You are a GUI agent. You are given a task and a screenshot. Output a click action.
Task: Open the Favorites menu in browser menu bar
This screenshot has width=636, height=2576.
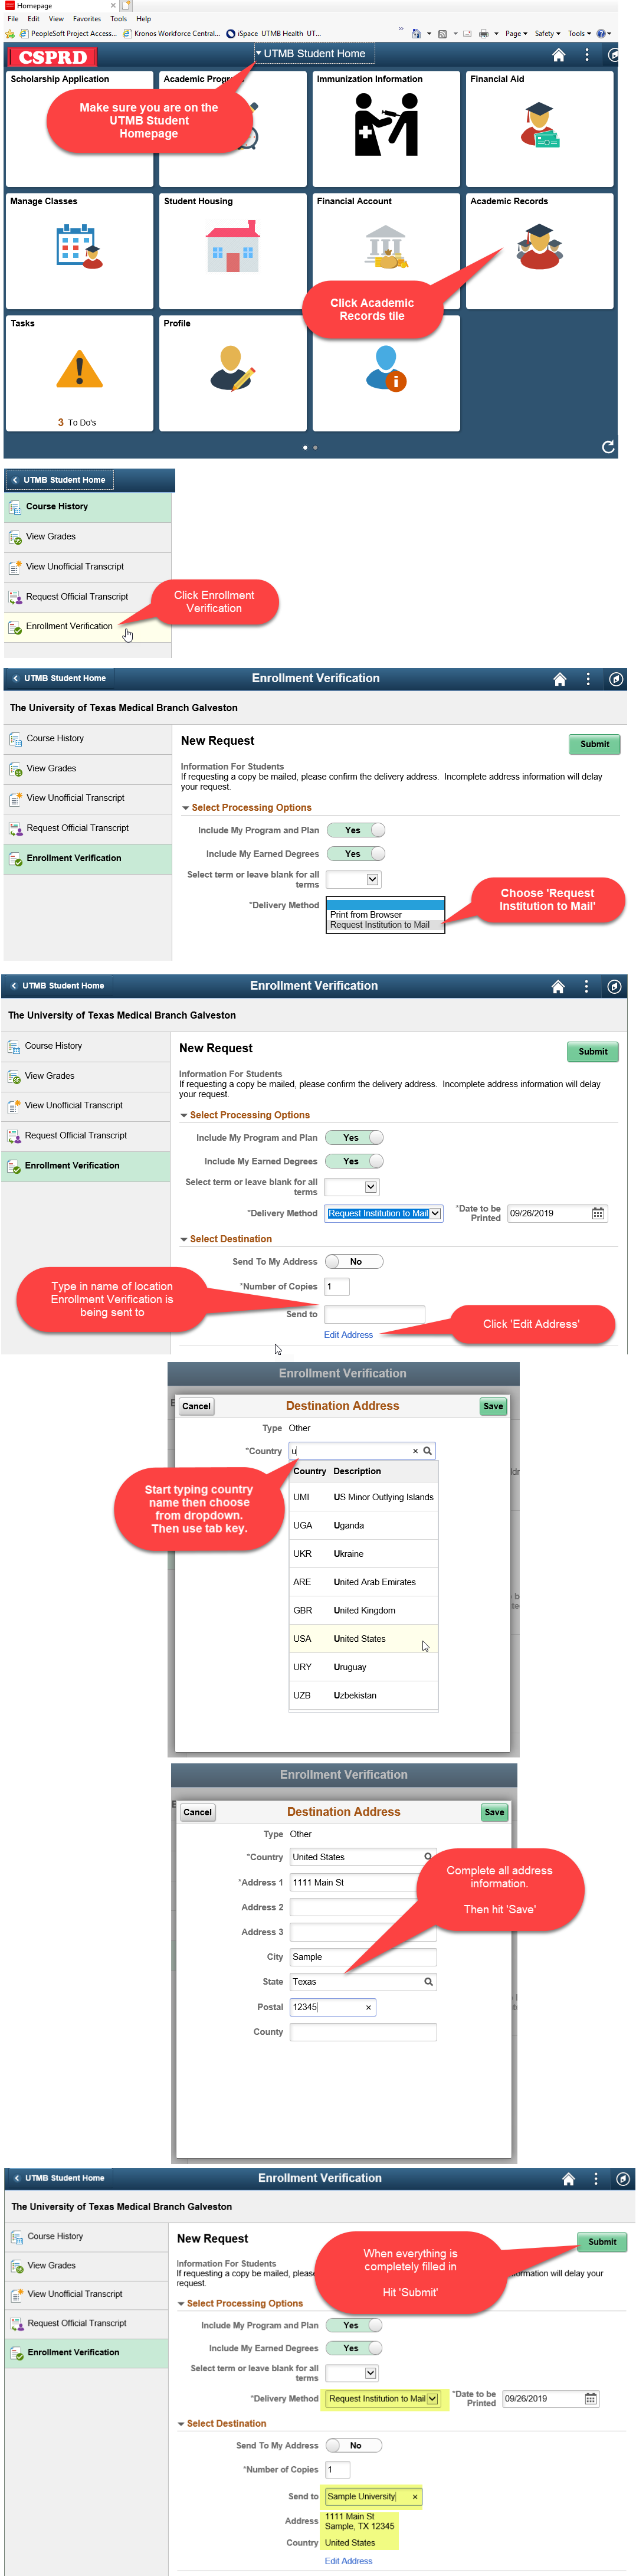86,18
